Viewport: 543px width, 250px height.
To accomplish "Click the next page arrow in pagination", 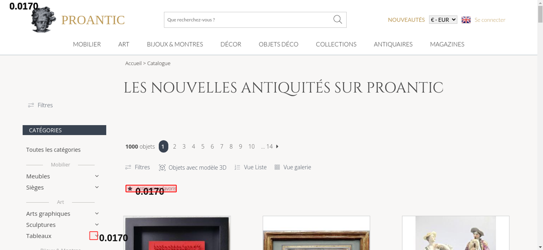I will pos(277,147).
